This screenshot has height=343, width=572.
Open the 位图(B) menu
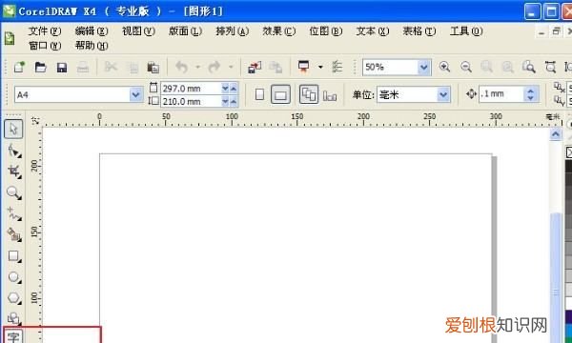[326, 31]
